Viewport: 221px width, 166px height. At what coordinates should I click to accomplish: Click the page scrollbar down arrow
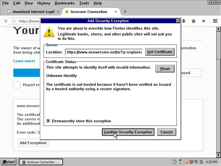218,155
